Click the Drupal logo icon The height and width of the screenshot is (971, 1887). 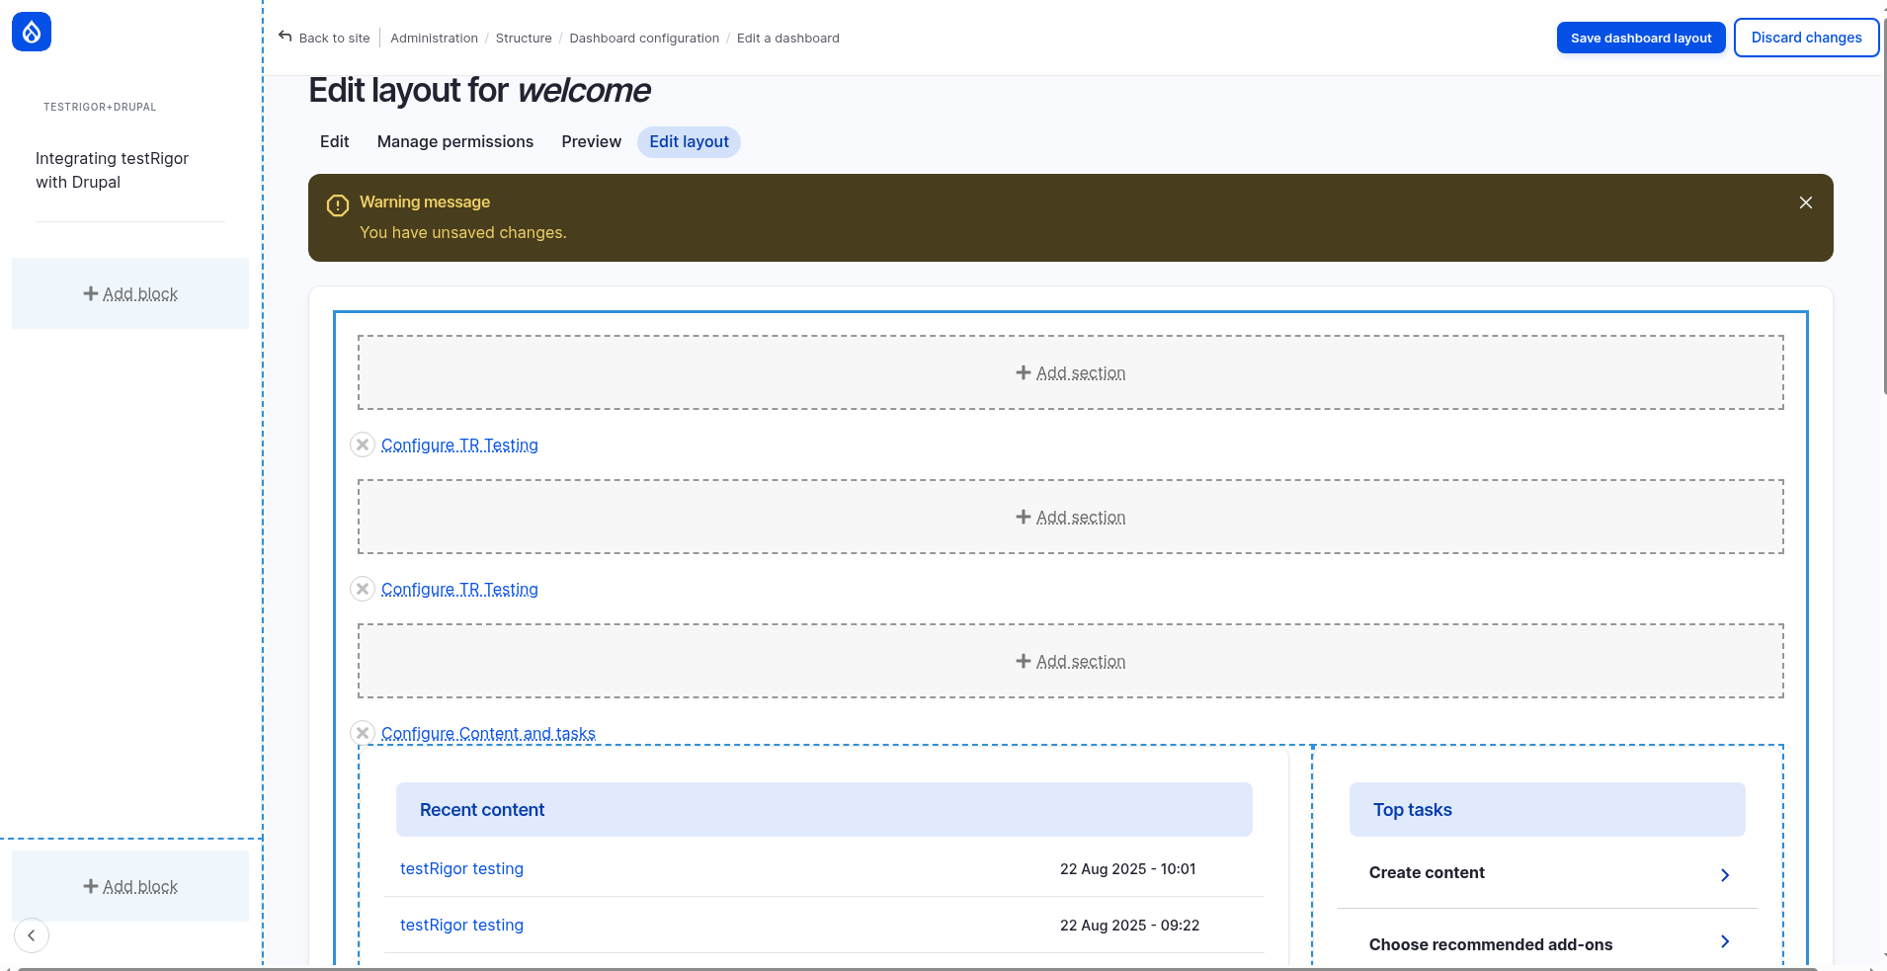tap(32, 32)
